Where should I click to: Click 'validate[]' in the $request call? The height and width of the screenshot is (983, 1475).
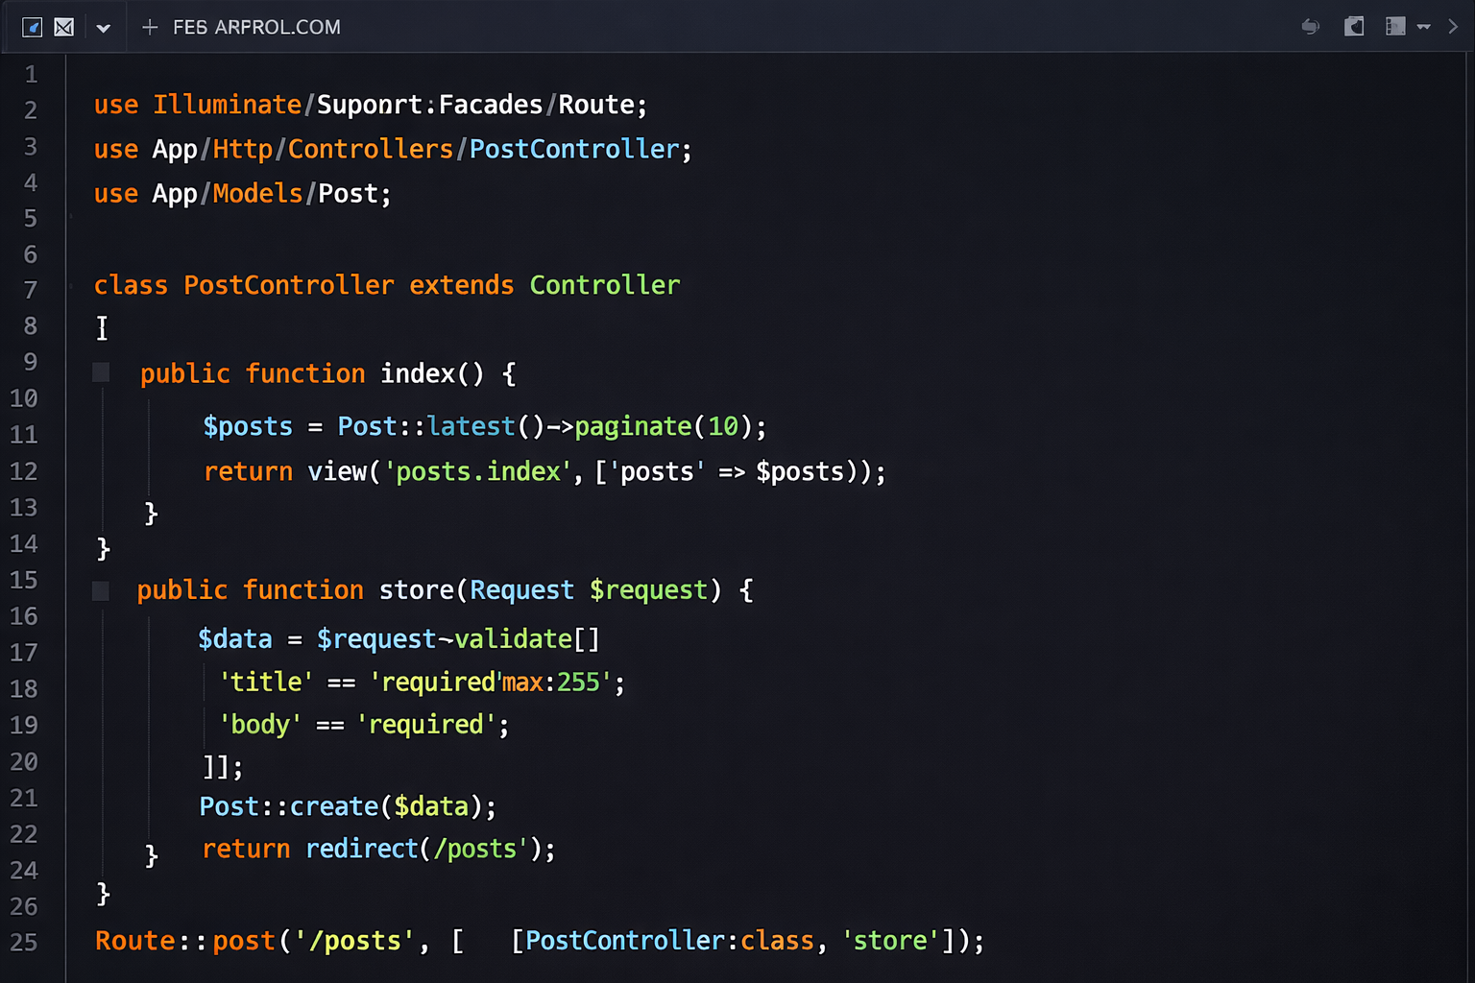(x=526, y=639)
